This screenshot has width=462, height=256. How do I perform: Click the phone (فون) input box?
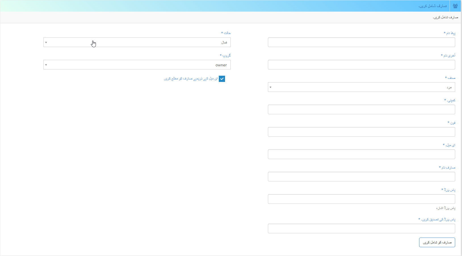361,132
